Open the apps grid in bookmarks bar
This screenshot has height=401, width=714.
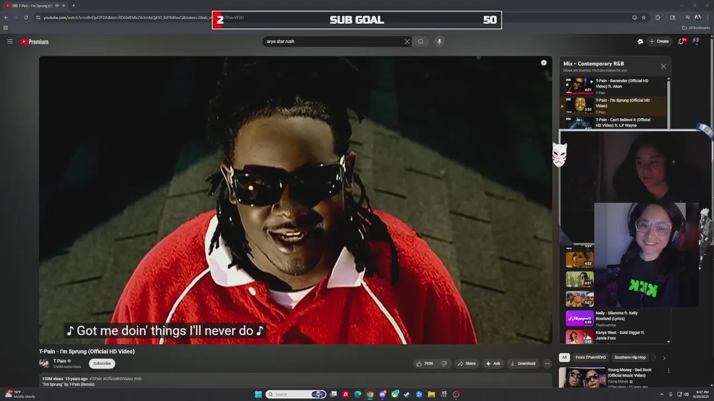(6, 28)
